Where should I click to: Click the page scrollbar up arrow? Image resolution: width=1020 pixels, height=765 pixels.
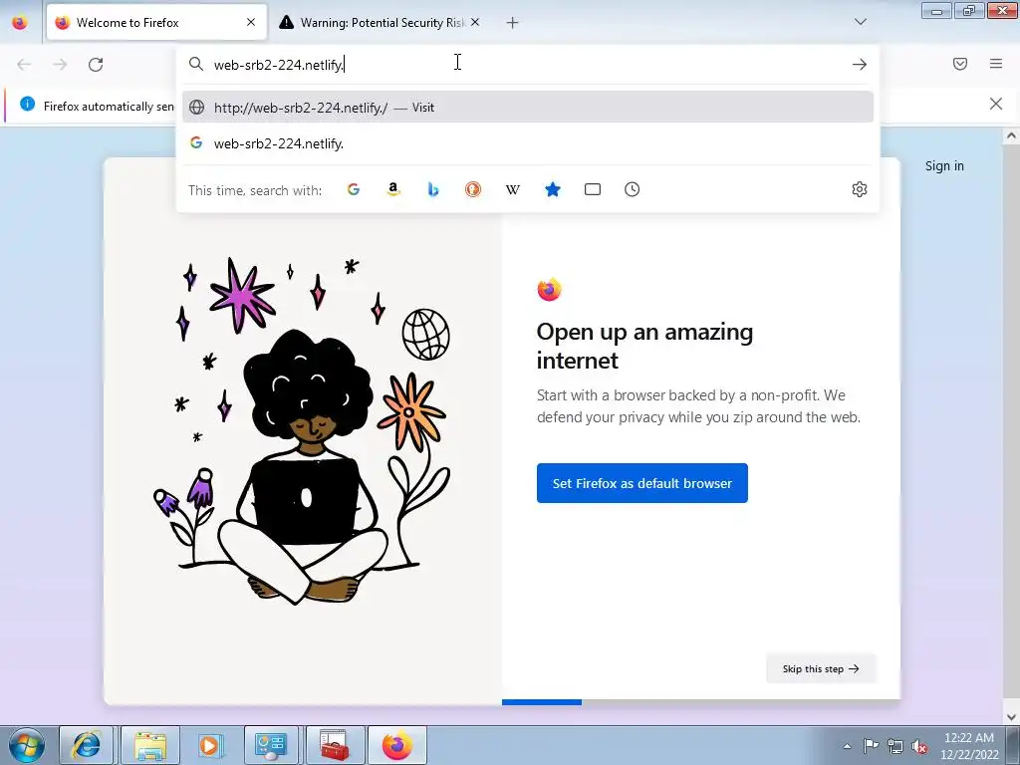[x=1011, y=135]
